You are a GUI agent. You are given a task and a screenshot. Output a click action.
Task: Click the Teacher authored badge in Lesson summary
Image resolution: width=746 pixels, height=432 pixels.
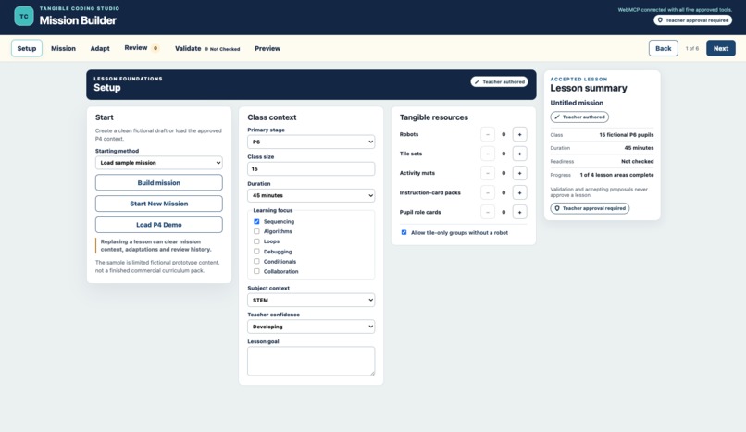click(579, 117)
